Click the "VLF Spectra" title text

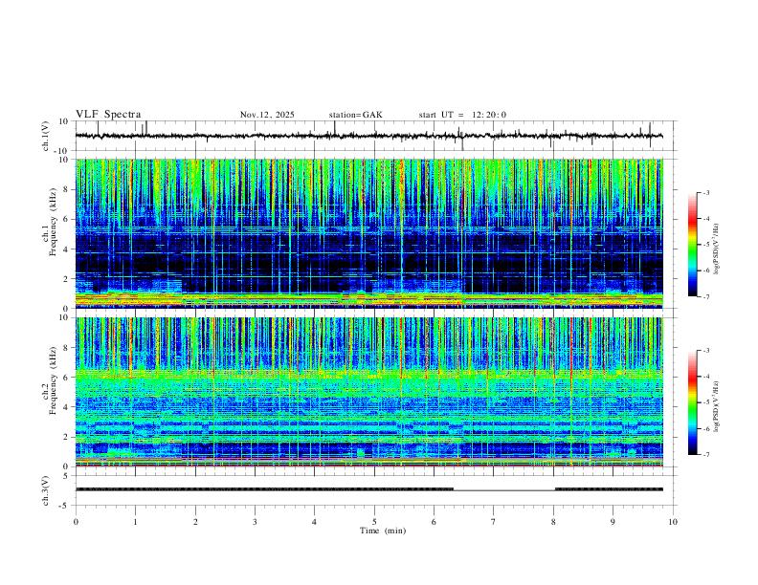click(x=108, y=115)
